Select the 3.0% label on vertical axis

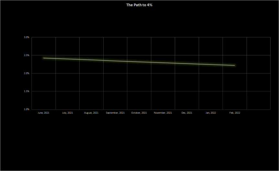click(x=27, y=37)
